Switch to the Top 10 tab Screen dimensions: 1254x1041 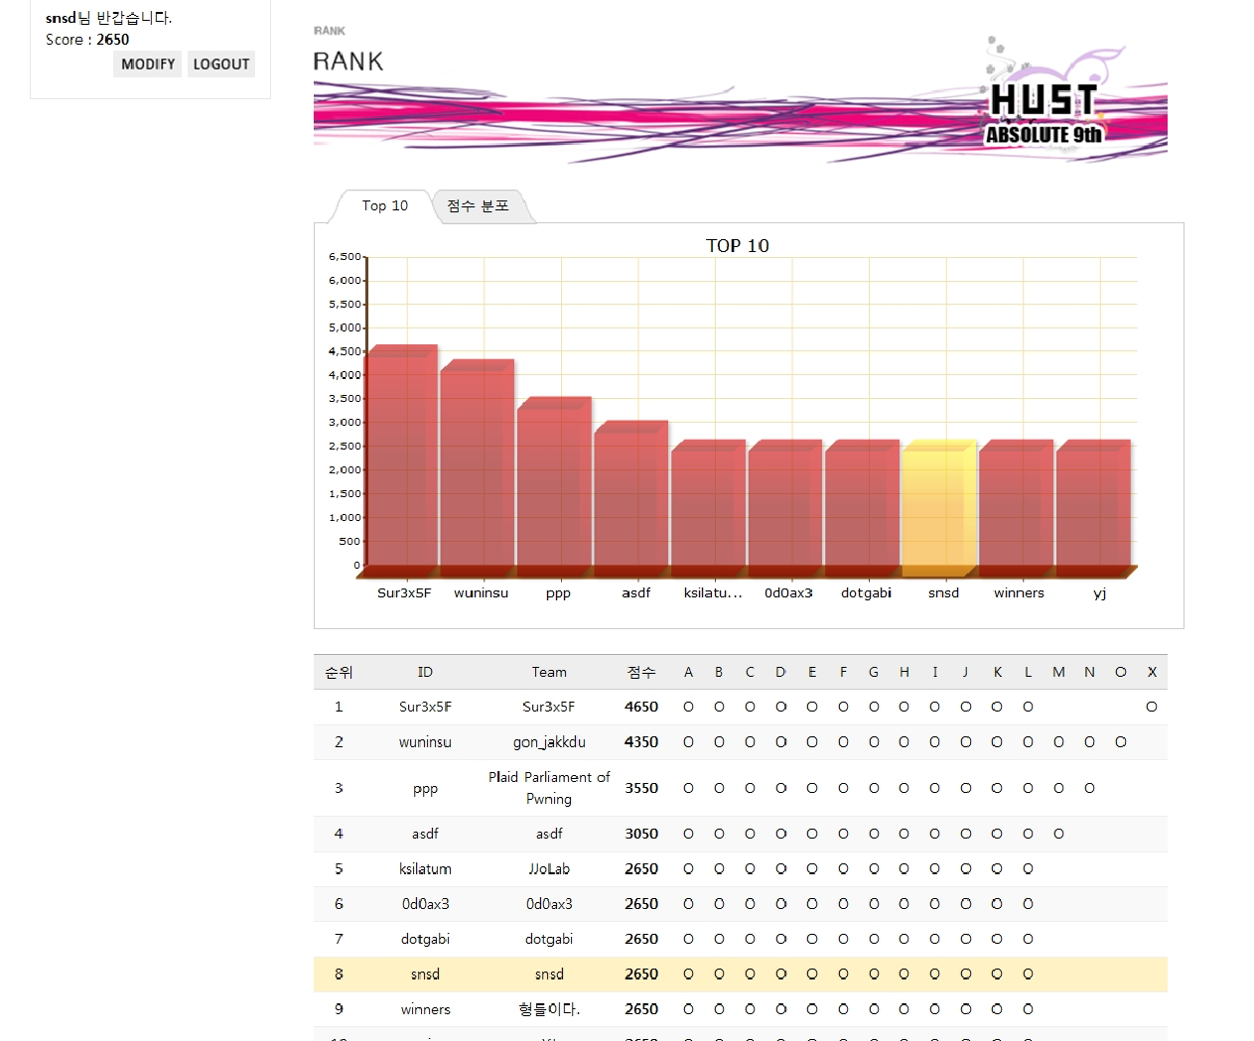384,206
